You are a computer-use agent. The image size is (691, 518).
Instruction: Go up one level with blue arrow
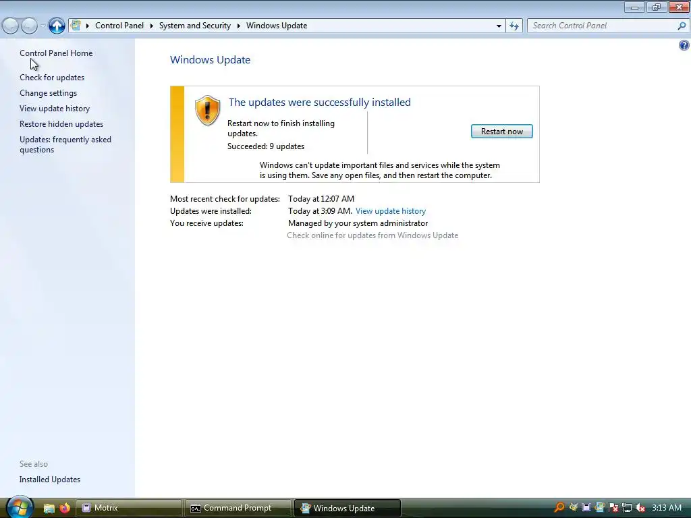(x=57, y=26)
